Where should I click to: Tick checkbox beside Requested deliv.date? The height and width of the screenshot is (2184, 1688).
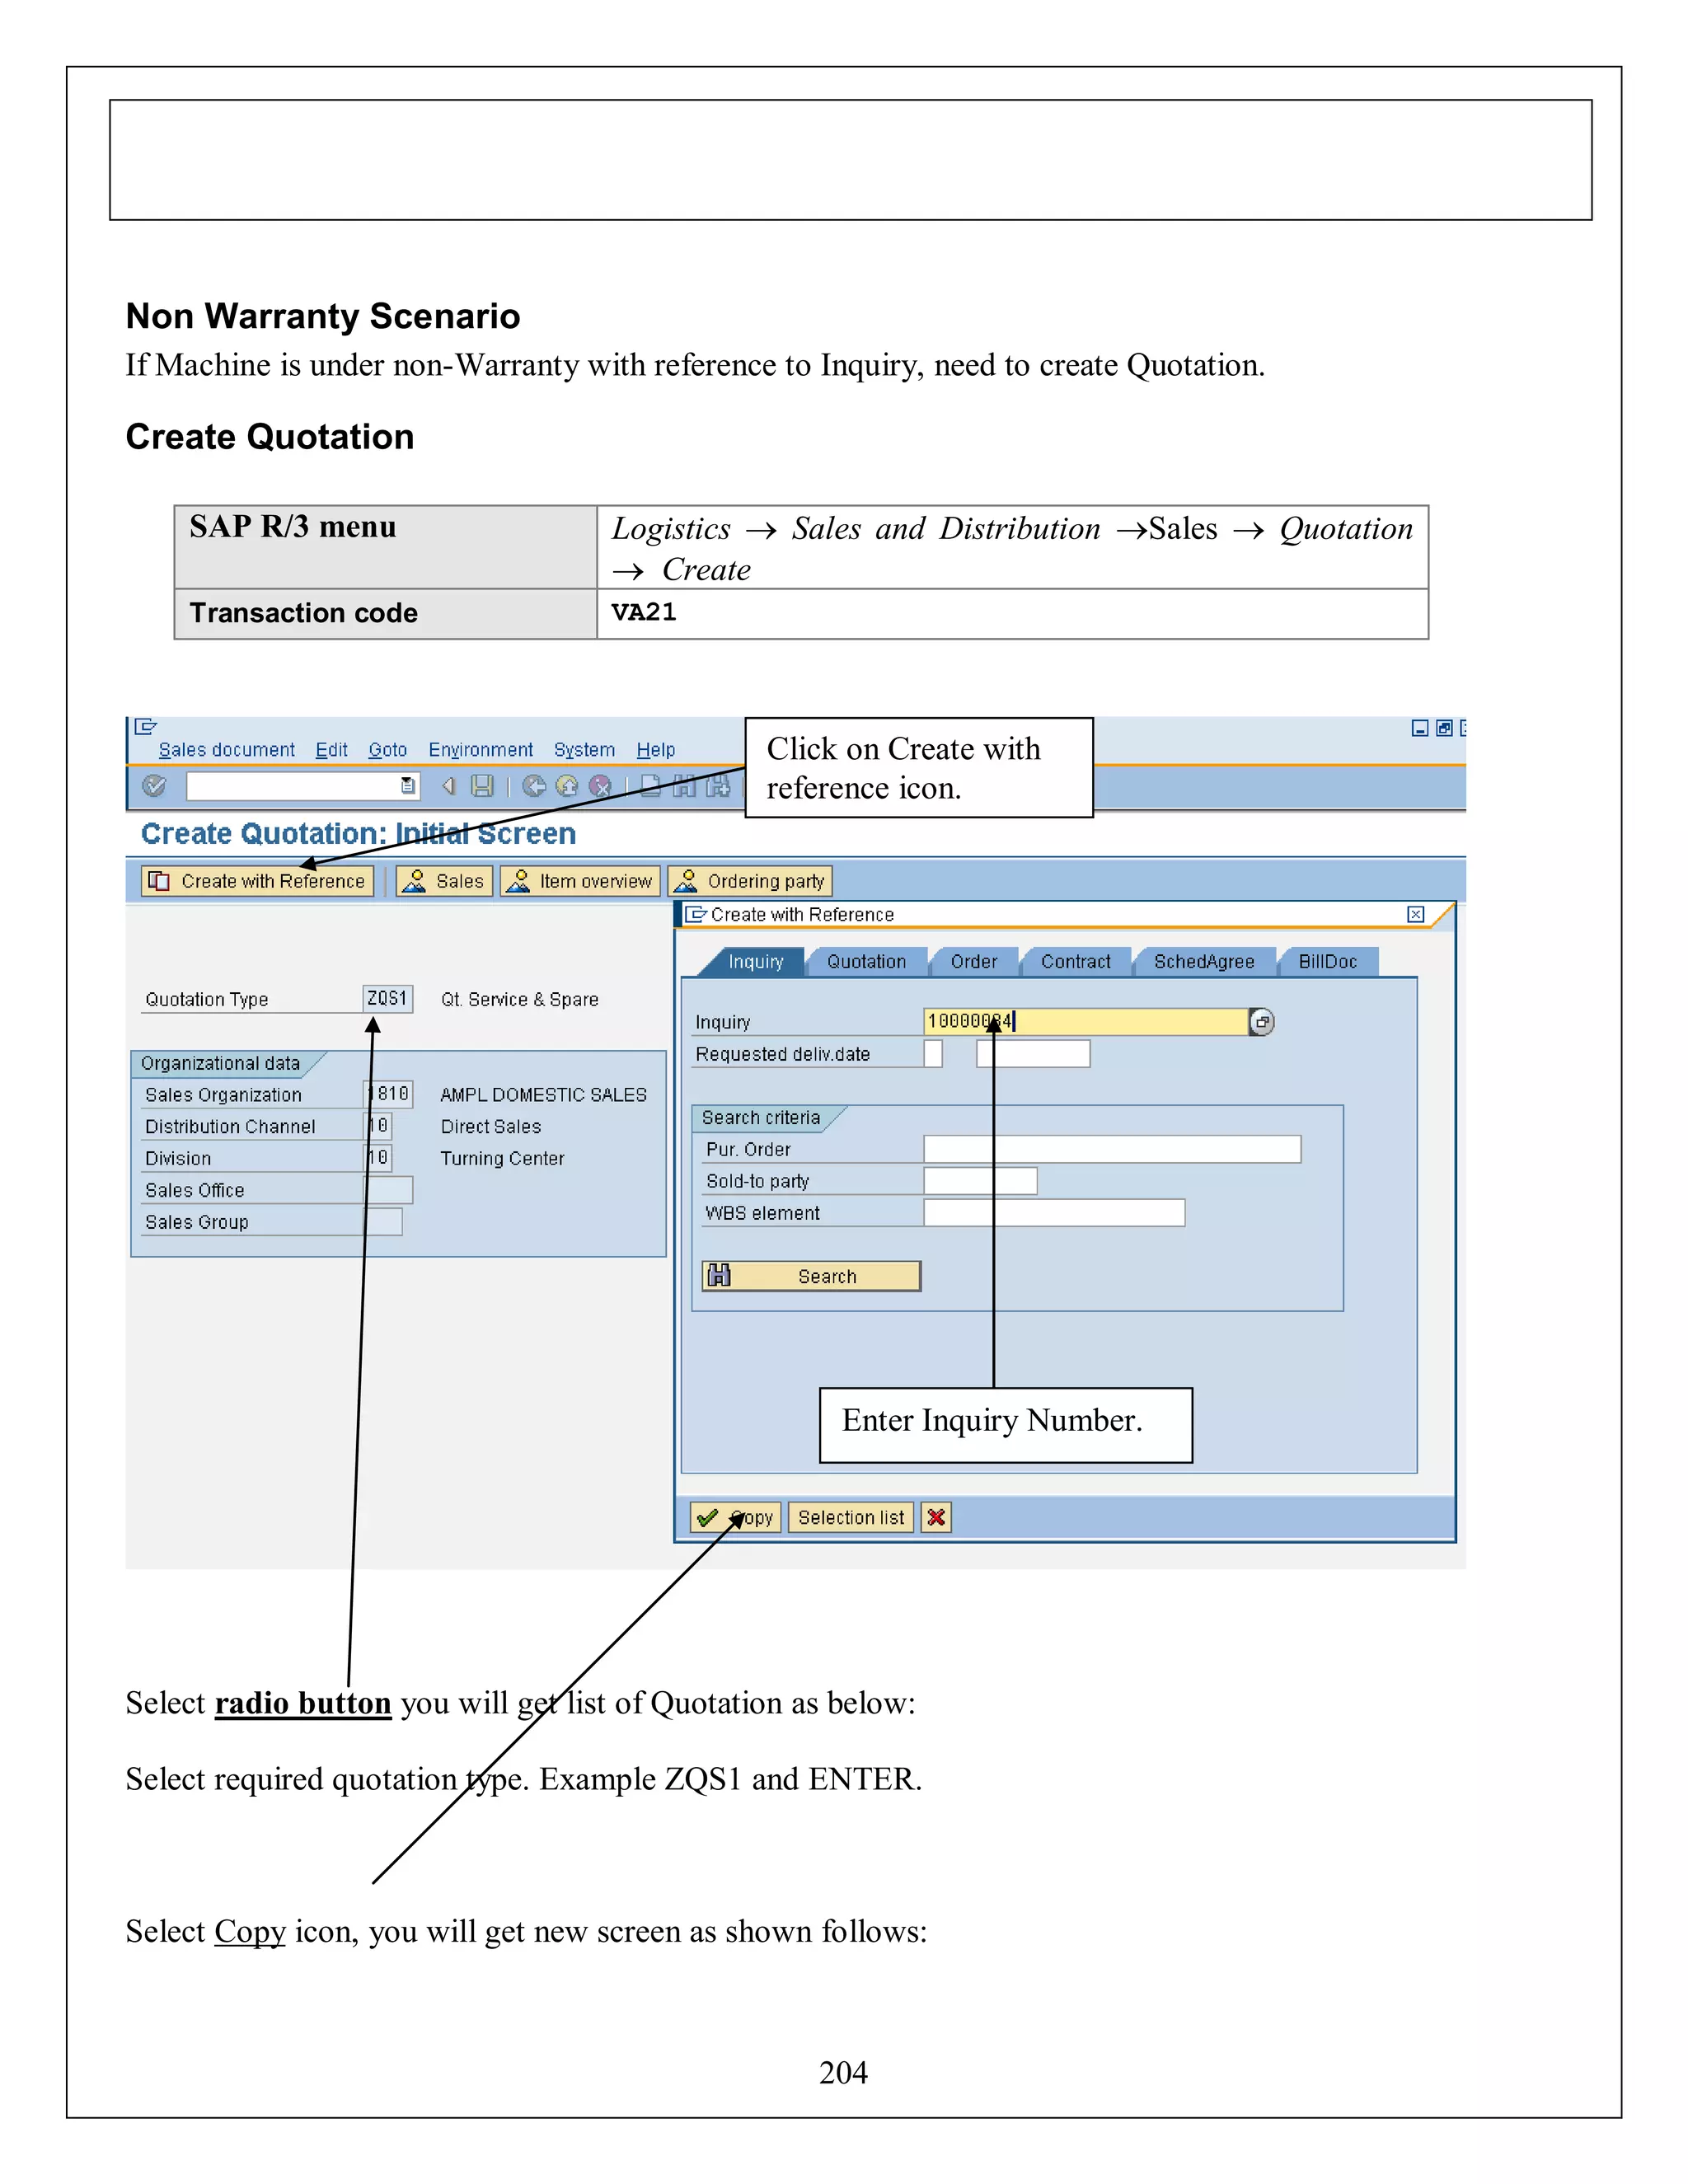933,1054
